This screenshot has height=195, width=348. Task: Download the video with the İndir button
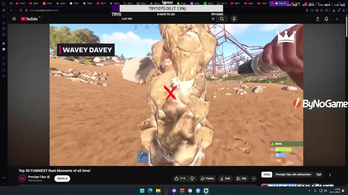click(225, 178)
